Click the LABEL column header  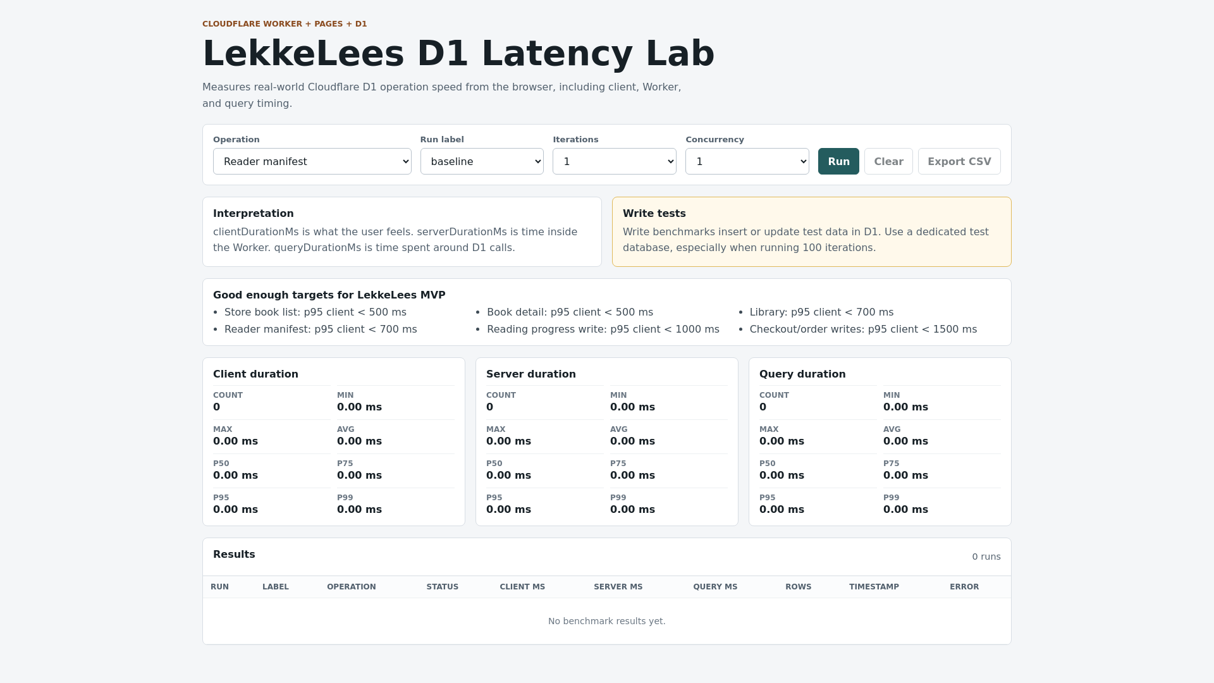coord(276,587)
